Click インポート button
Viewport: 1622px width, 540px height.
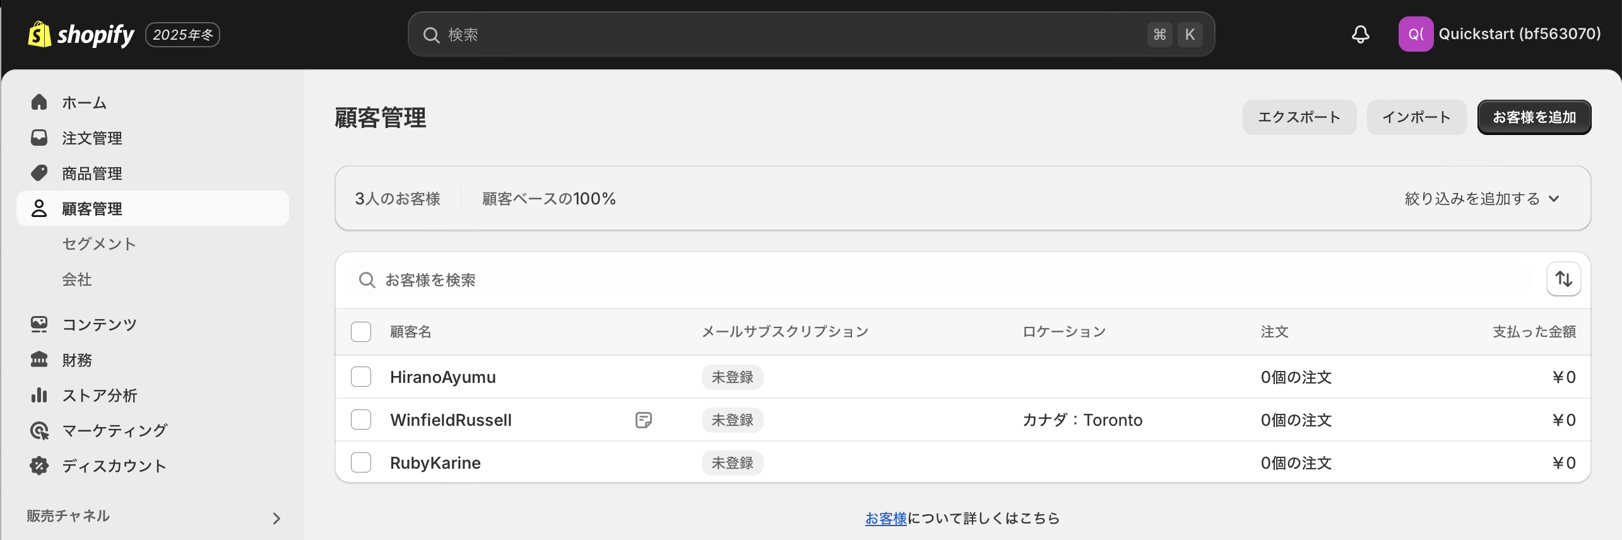tap(1417, 117)
